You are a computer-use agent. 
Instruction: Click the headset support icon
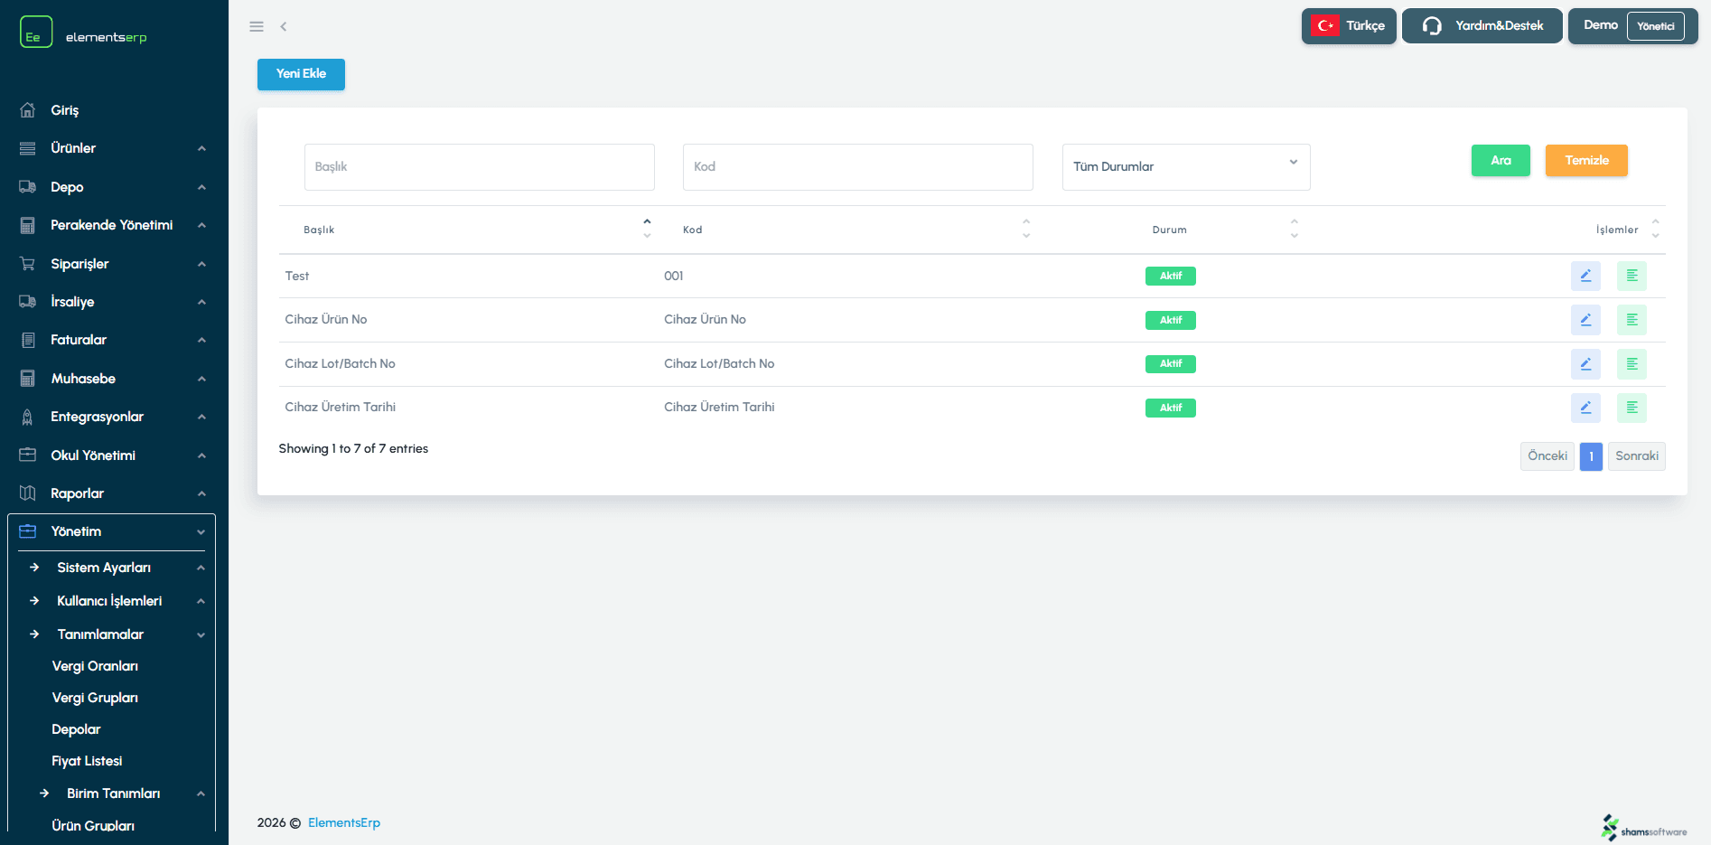[x=1432, y=26]
